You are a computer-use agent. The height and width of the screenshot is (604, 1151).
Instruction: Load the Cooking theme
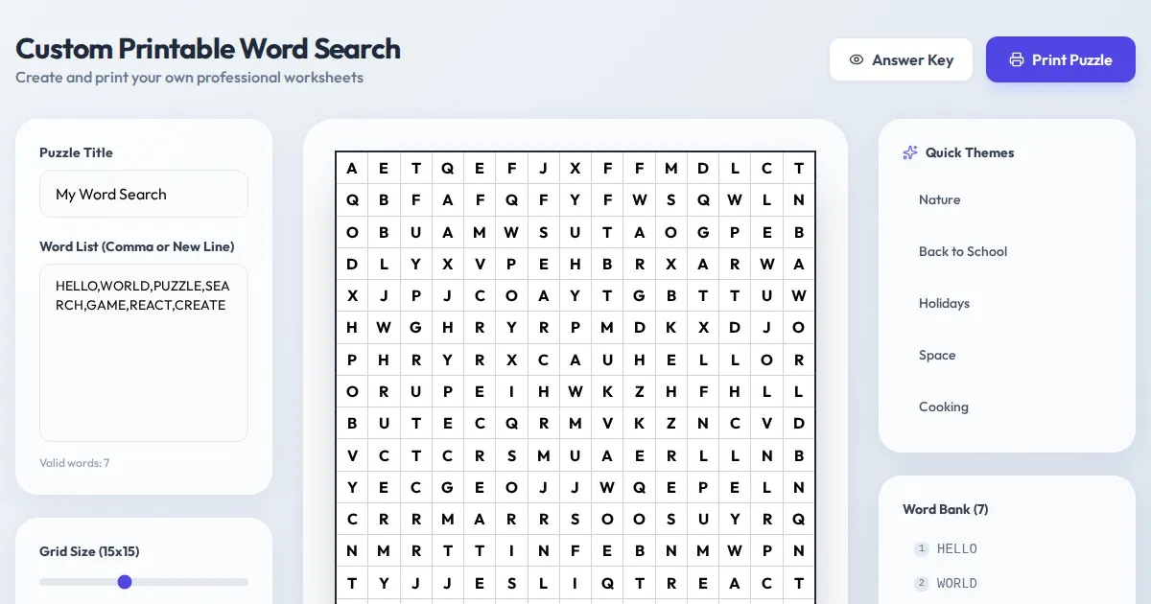pyautogui.click(x=943, y=407)
